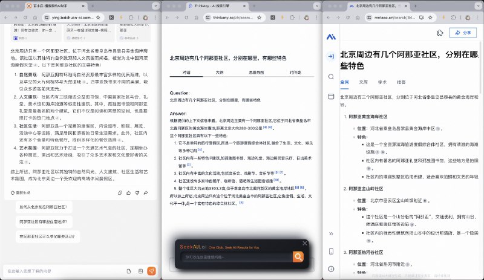Viewport: 484px width, 280px height.
Task: Open the Metaso sidebar card icon
Action: click(x=331, y=97)
